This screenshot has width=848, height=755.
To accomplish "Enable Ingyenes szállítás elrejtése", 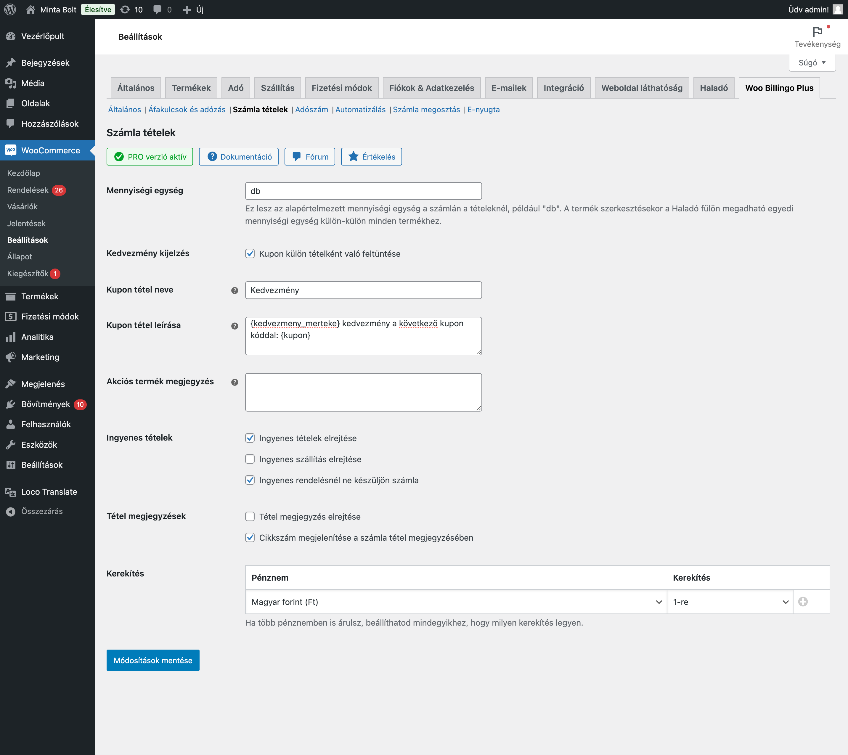I will pyautogui.click(x=250, y=459).
